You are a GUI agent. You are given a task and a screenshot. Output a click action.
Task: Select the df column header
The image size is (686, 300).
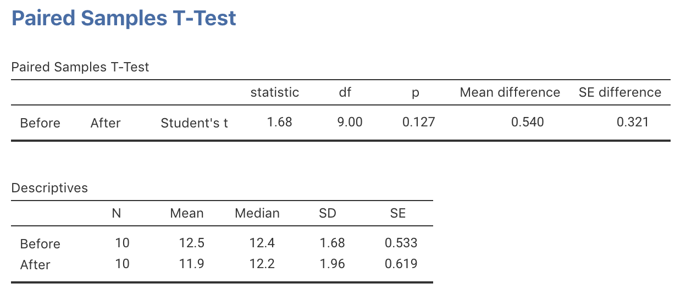[x=345, y=92]
